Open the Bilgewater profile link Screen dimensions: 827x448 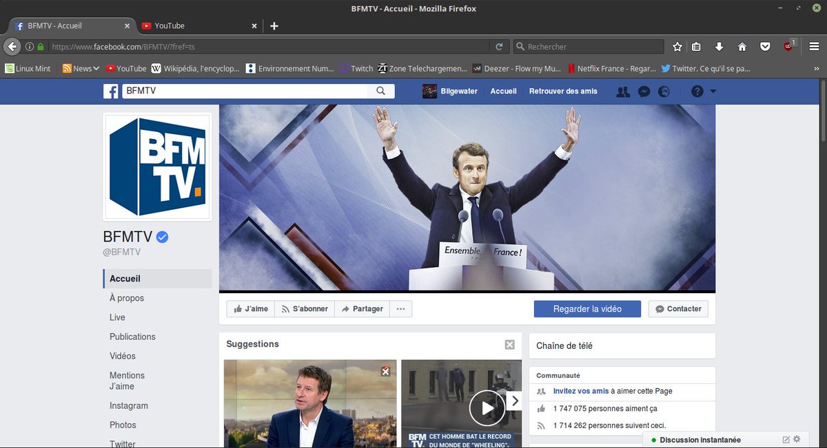tap(450, 91)
